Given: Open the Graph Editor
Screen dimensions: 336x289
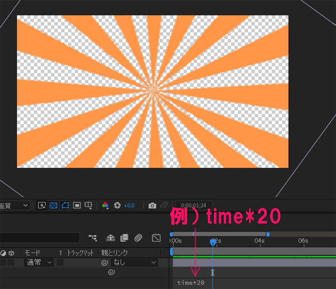Looking at the screenshot, I should (156, 238).
